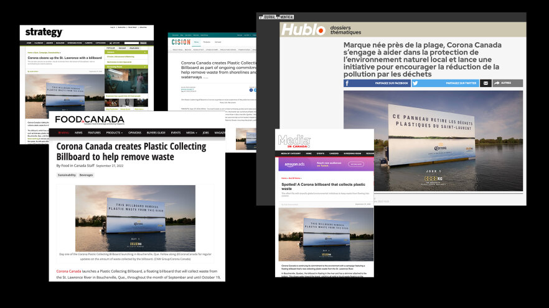Open Features in Food in Canada nav
The image size is (549, 308).
click(94, 133)
